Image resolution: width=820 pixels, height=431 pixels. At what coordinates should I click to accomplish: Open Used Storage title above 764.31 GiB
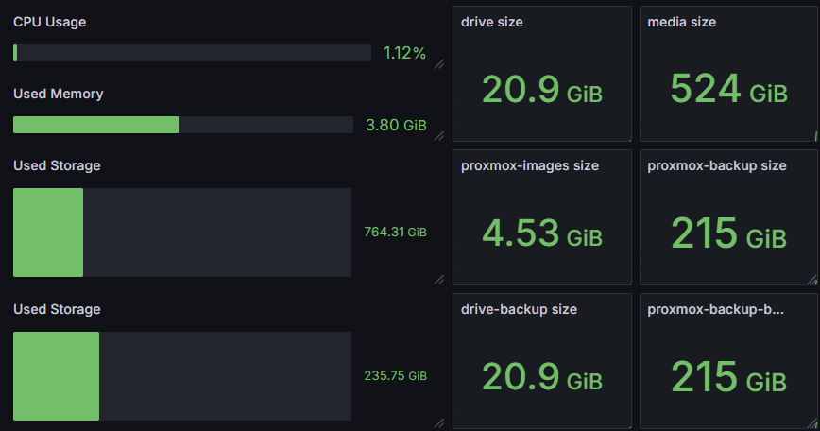(x=57, y=165)
